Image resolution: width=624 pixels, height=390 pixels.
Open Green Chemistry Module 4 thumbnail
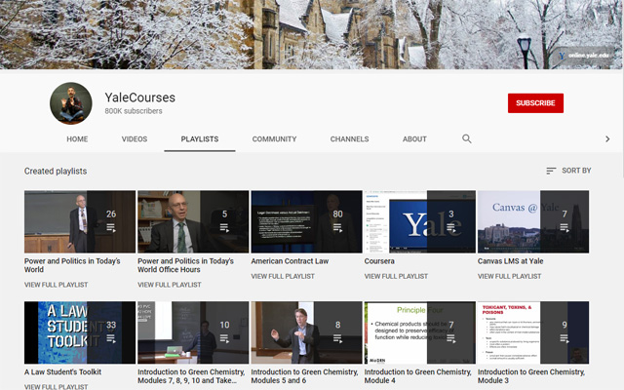pyautogui.click(x=420, y=332)
